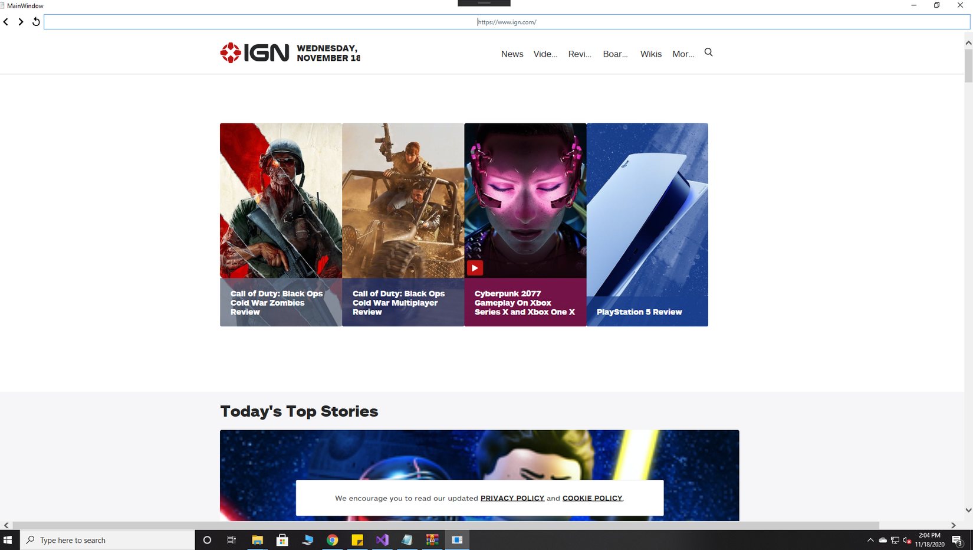
Task: Open the Boards menu item
Action: coord(615,54)
